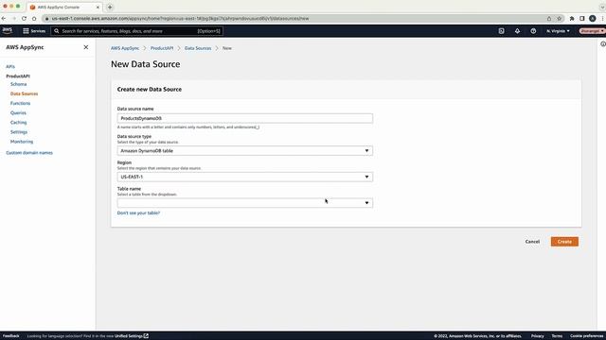Bookmark this page with the star icon
The width and height of the screenshot is (606, 340).
click(559, 19)
